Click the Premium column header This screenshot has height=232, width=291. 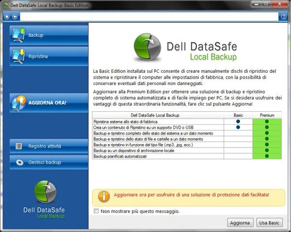click(267, 115)
